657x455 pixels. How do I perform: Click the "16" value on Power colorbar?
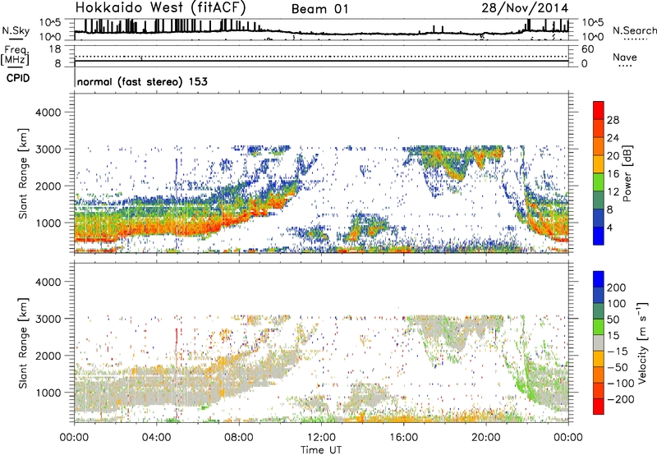(x=613, y=174)
